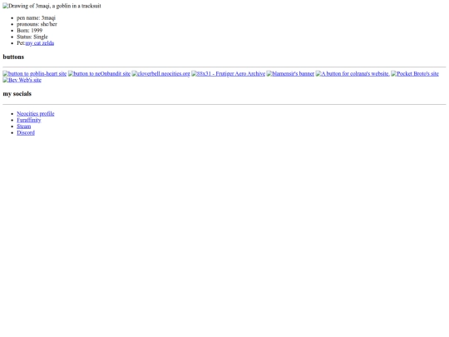Visit the cloverbell.neocities.org button
Image resolution: width=449 pixels, height=337 pixels.
(x=161, y=74)
